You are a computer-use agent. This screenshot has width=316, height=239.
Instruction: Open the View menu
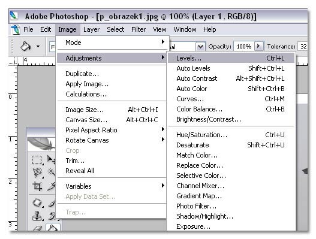pos(159,29)
